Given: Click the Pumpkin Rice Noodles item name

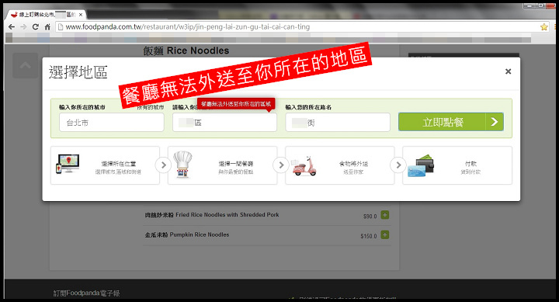Looking at the screenshot, I should click(x=187, y=234).
